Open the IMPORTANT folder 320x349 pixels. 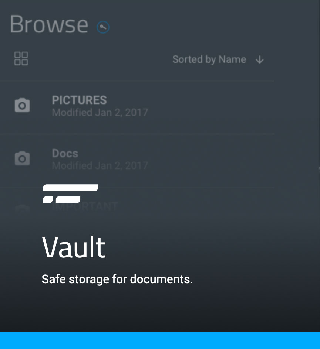pos(85,206)
